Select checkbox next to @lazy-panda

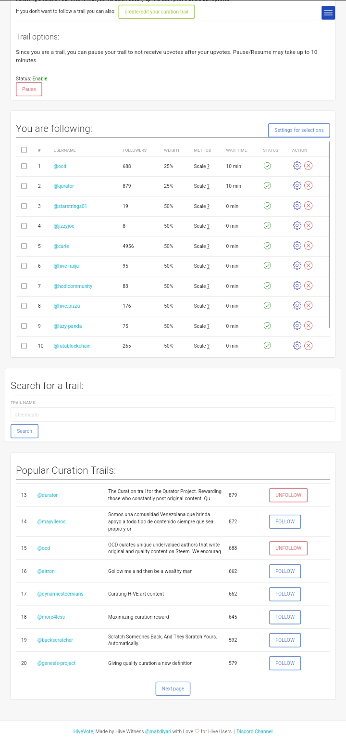24,325
